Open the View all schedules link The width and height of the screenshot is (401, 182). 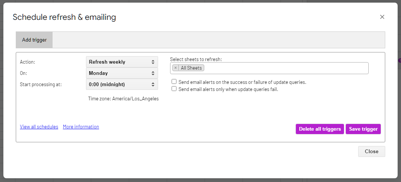pyautogui.click(x=39, y=127)
